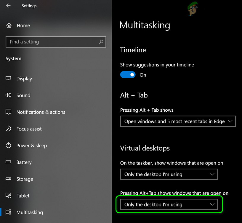This screenshot has height=223, width=242.
Task: Select the Display monitor icon
Action: click(x=8, y=78)
